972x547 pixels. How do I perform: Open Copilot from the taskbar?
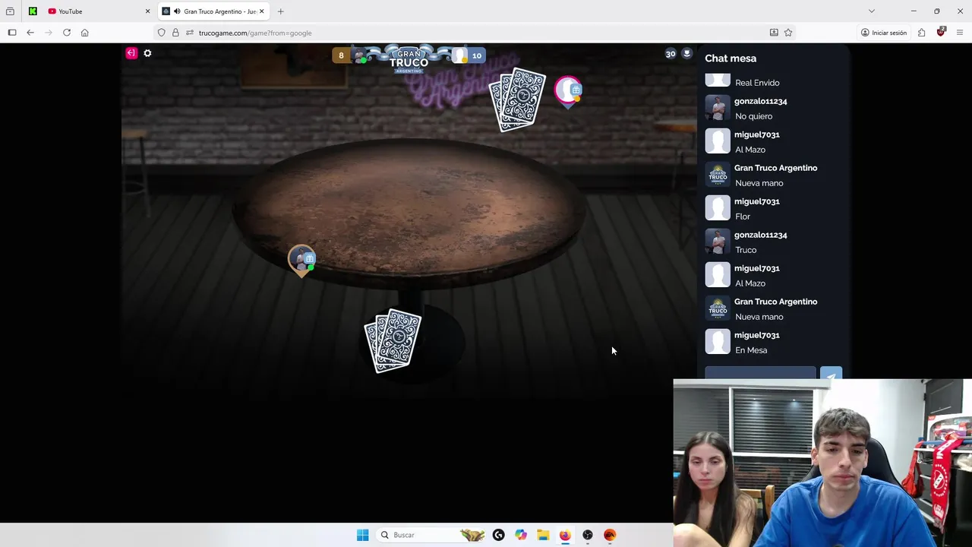(x=521, y=535)
